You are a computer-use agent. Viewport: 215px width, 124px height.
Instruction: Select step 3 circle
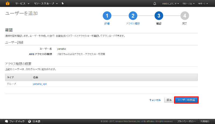click(x=159, y=16)
